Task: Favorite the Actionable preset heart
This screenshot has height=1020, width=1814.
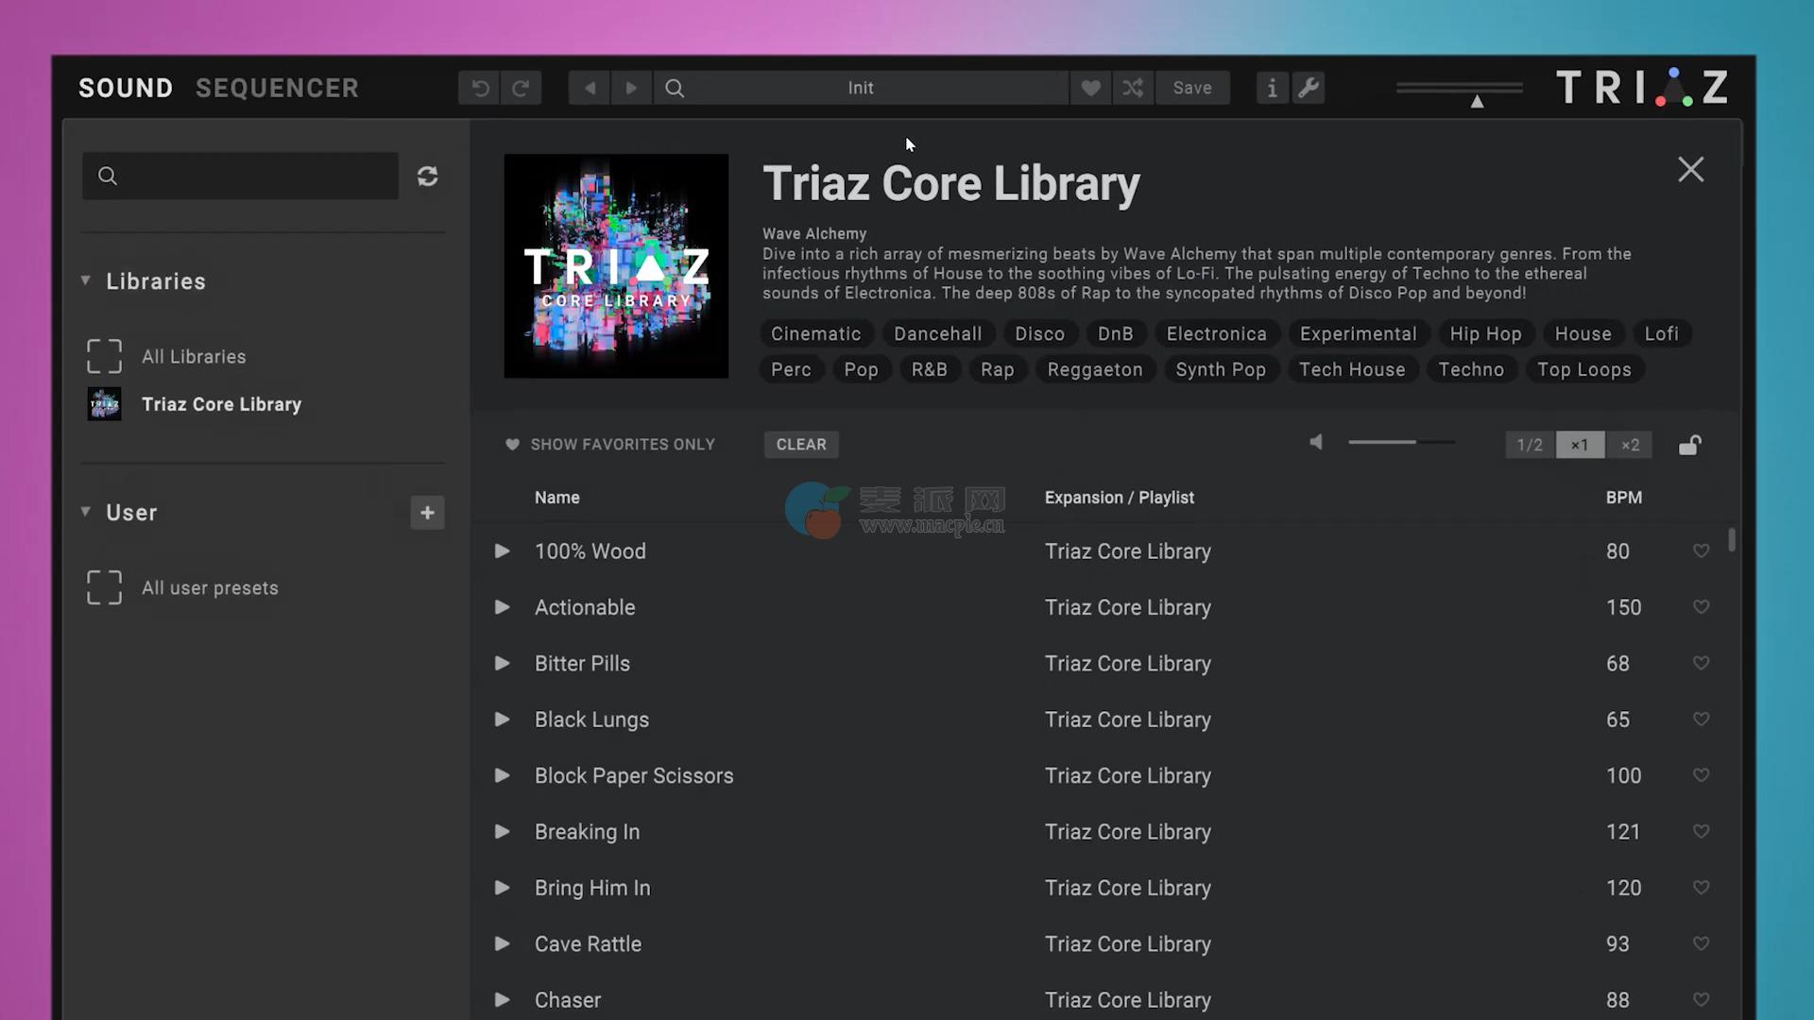Action: pyautogui.click(x=1701, y=607)
